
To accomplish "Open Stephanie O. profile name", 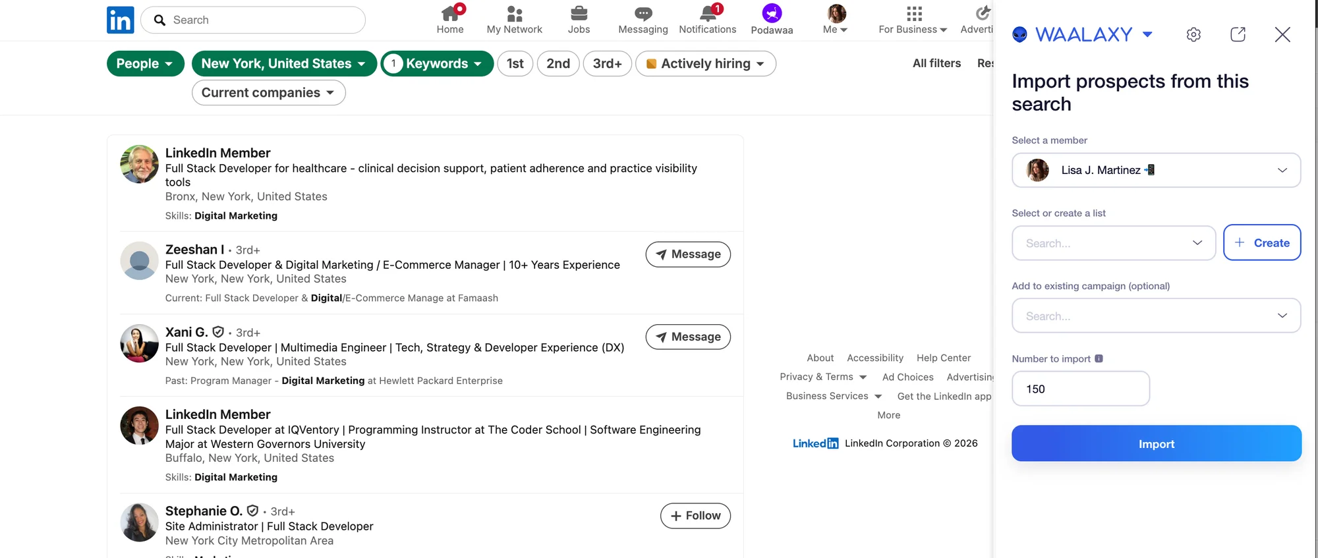I will (204, 511).
